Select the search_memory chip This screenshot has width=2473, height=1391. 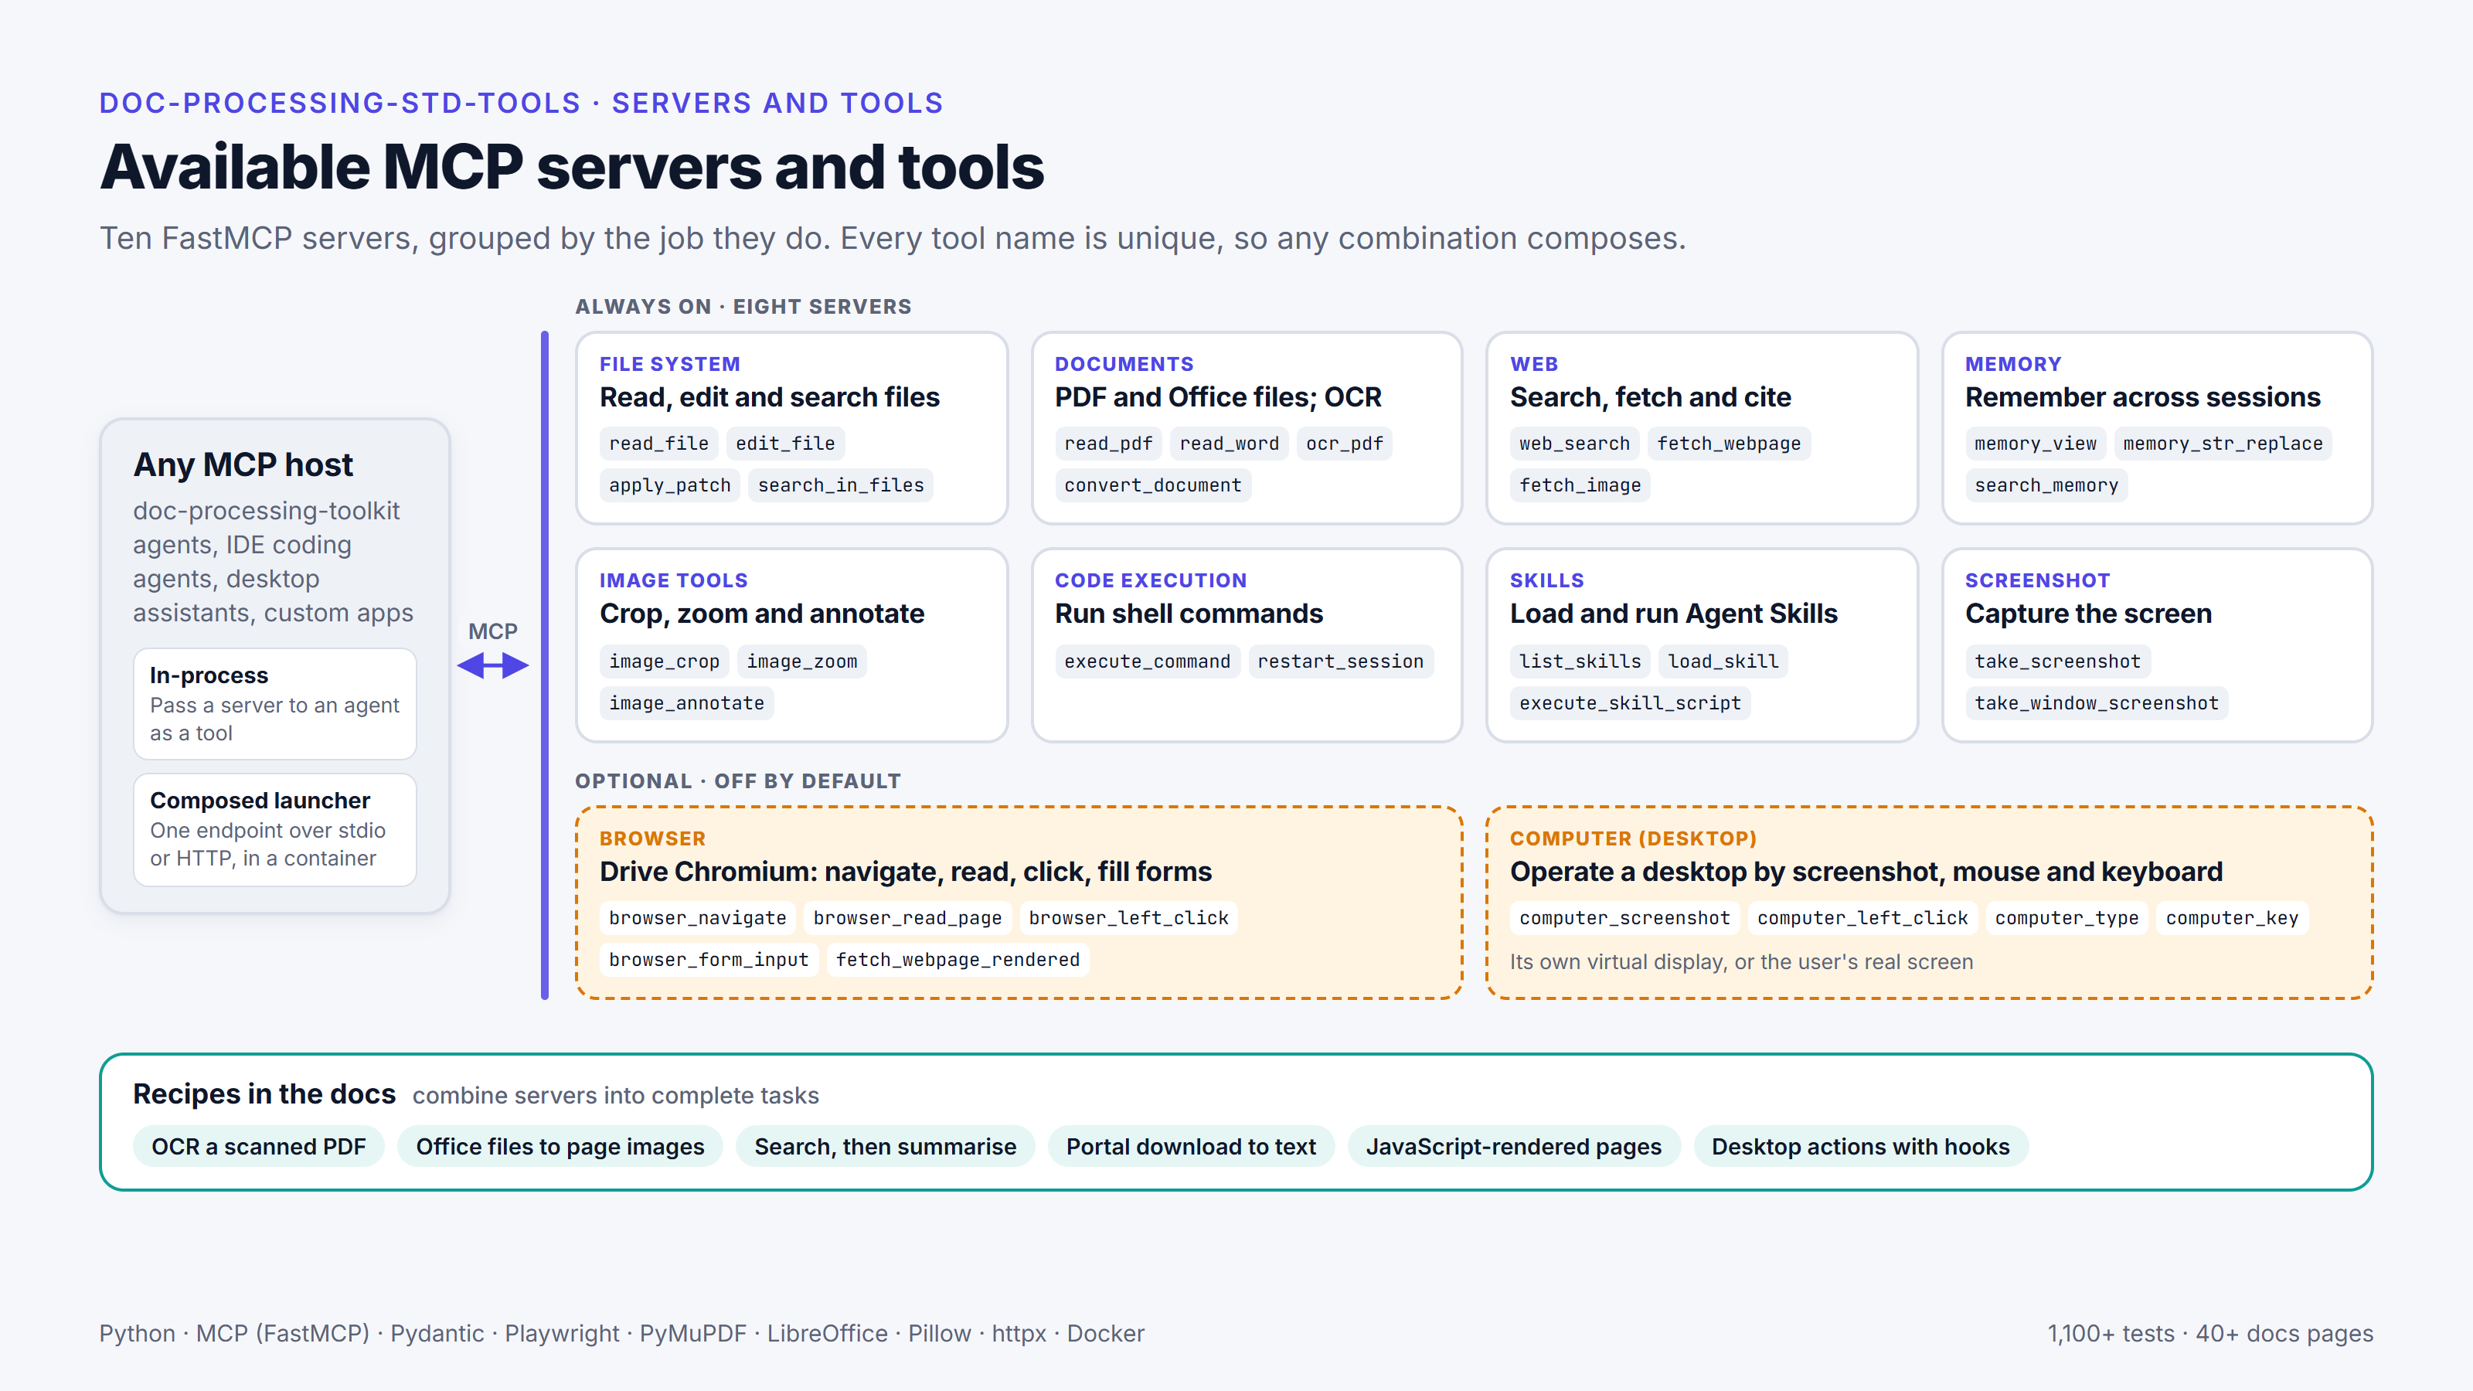[2046, 486]
